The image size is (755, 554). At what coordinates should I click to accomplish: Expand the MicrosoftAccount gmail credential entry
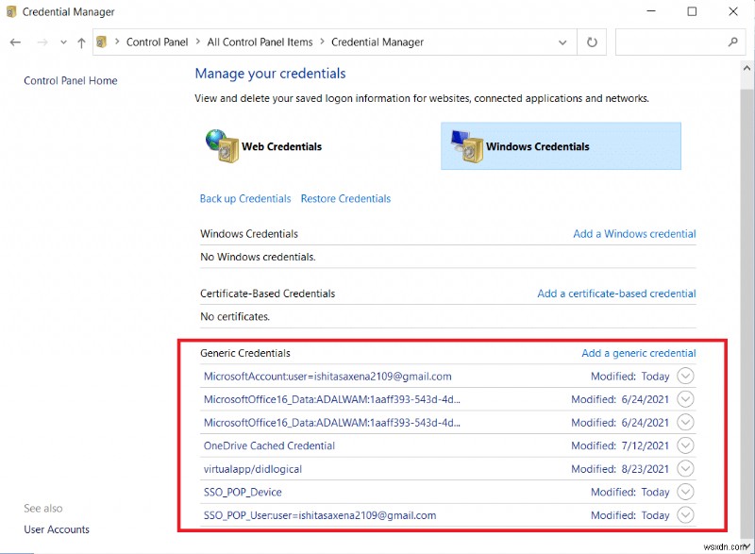click(x=687, y=376)
